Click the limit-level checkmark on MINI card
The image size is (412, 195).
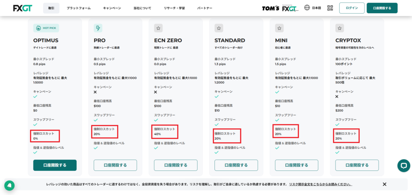tap(277, 148)
